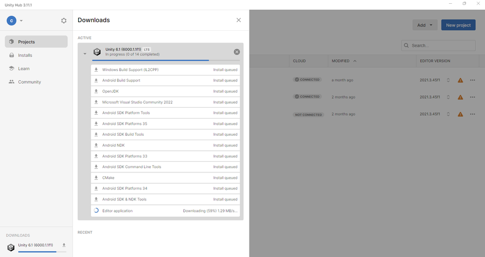Screen dimensions: 485x257
Task: Click the project Search field
Action: click(x=438, y=45)
